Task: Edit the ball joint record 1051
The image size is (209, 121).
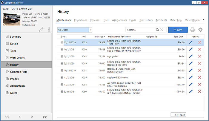Action: (191, 70)
